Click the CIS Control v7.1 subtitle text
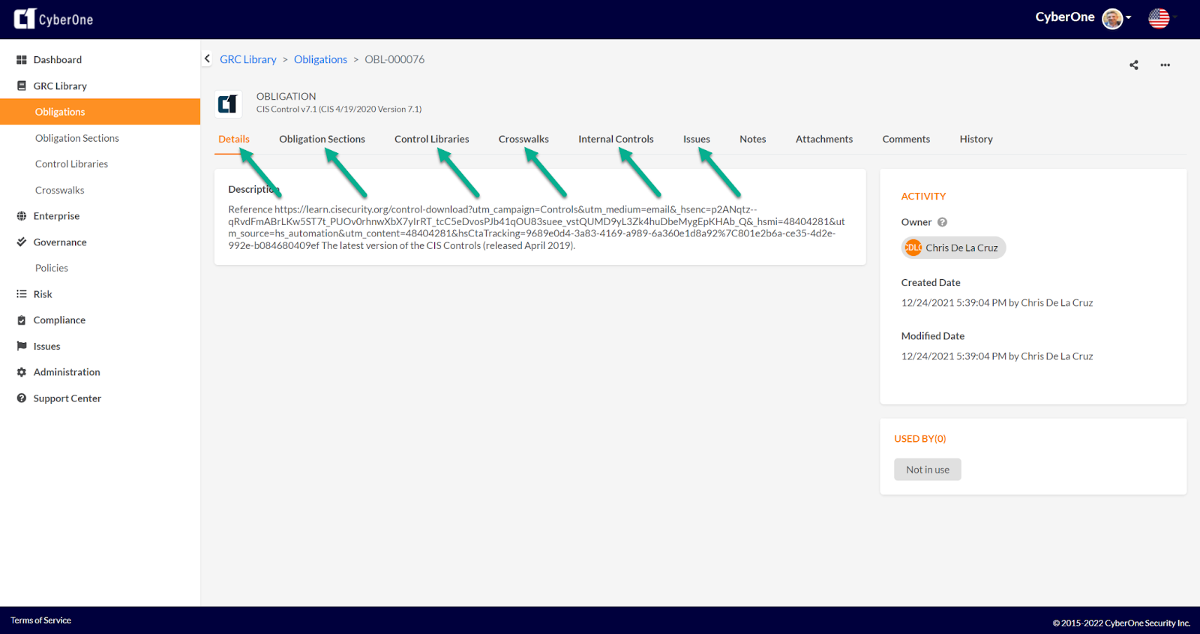Screen dimensions: 1200x634 tap(339, 110)
